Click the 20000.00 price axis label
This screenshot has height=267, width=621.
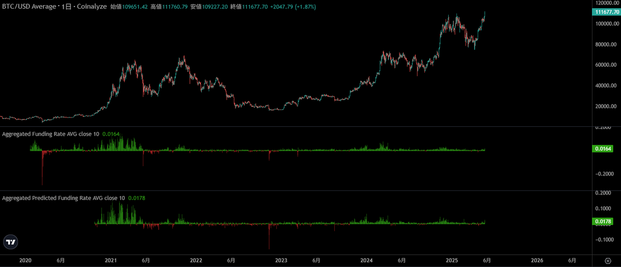[607, 106]
